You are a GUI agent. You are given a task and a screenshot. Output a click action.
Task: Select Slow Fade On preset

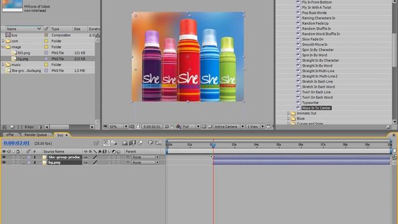pos(313,39)
